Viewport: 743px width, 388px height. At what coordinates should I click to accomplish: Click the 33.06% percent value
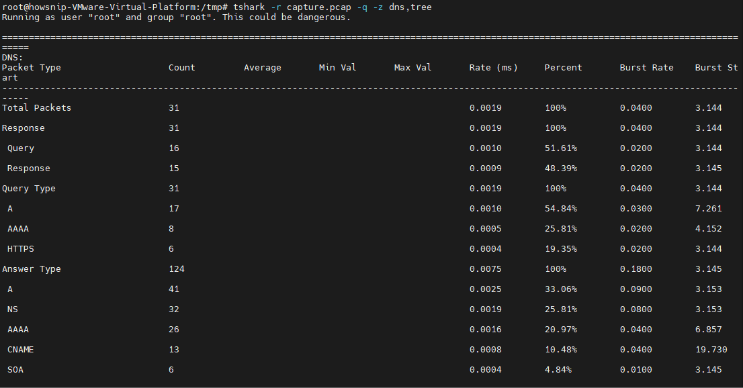560,289
